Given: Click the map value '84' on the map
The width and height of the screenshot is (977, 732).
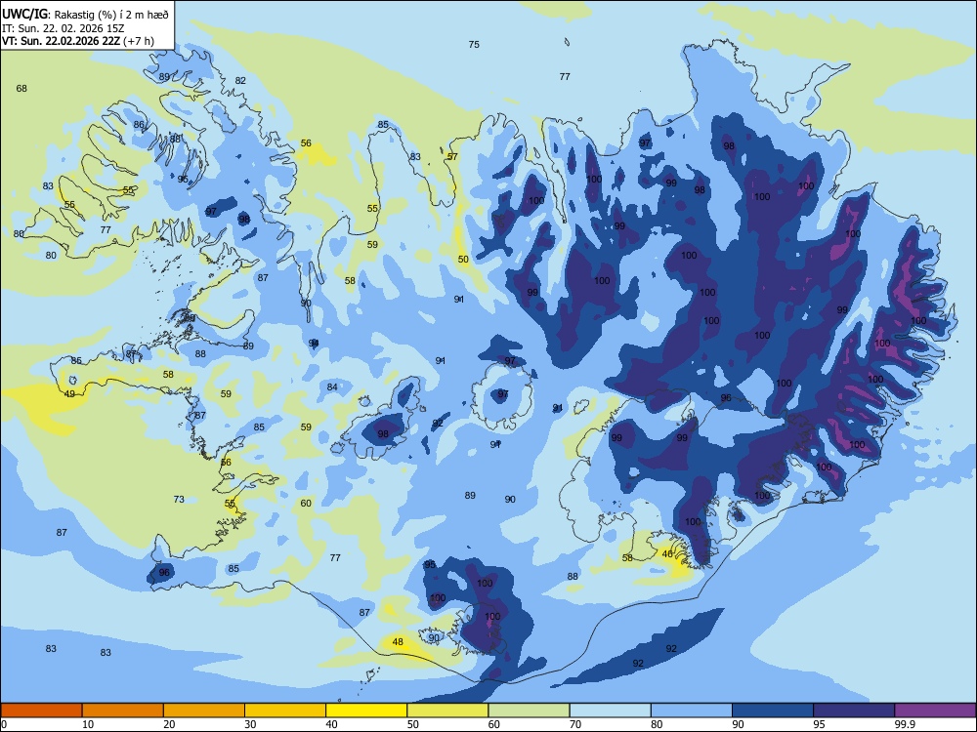Looking at the screenshot, I should (x=332, y=387).
